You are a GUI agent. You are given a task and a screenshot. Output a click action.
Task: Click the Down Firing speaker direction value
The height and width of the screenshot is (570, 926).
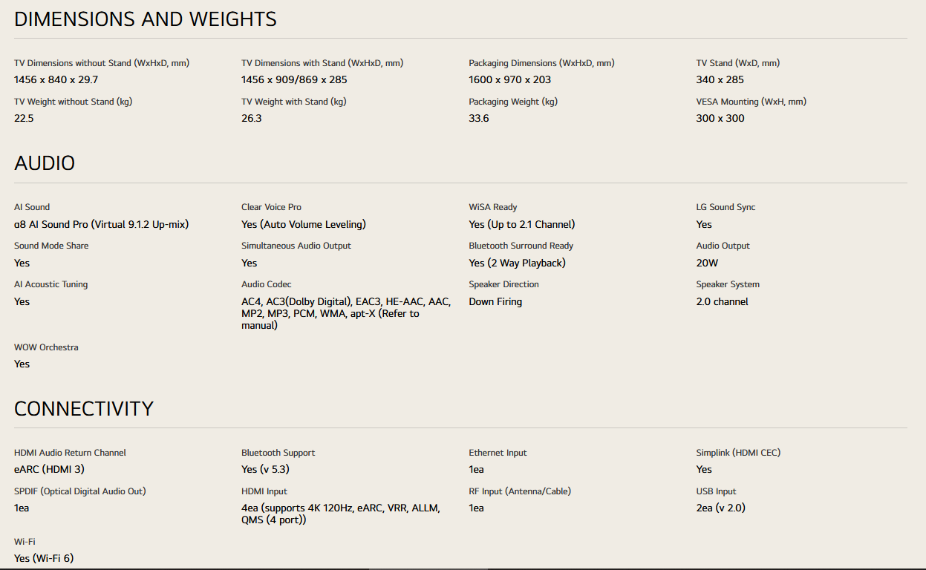(495, 301)
